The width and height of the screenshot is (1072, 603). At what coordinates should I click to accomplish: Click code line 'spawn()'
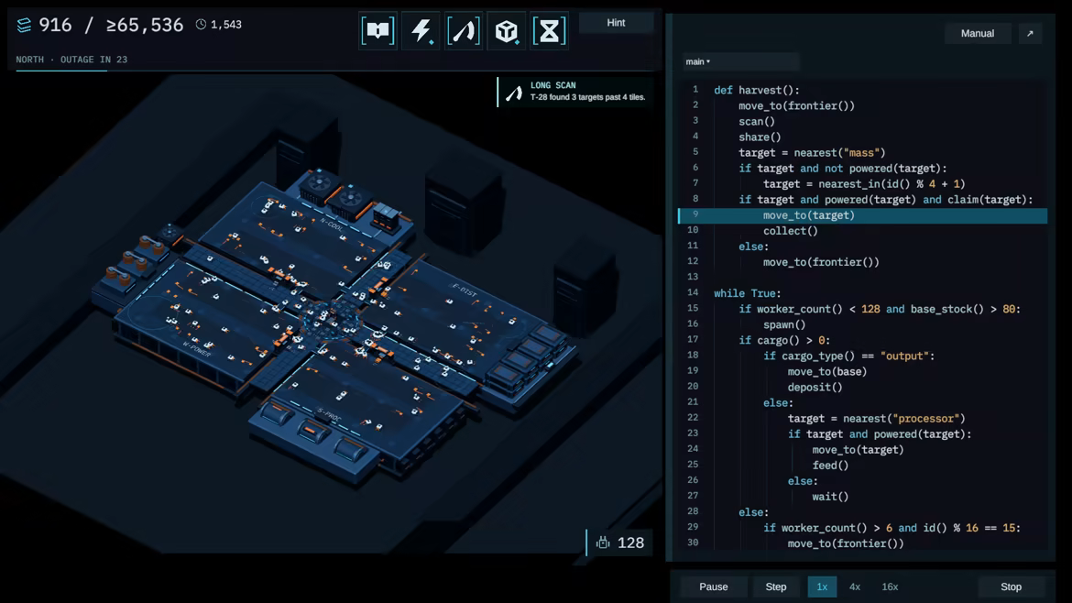tap(784, 324)
